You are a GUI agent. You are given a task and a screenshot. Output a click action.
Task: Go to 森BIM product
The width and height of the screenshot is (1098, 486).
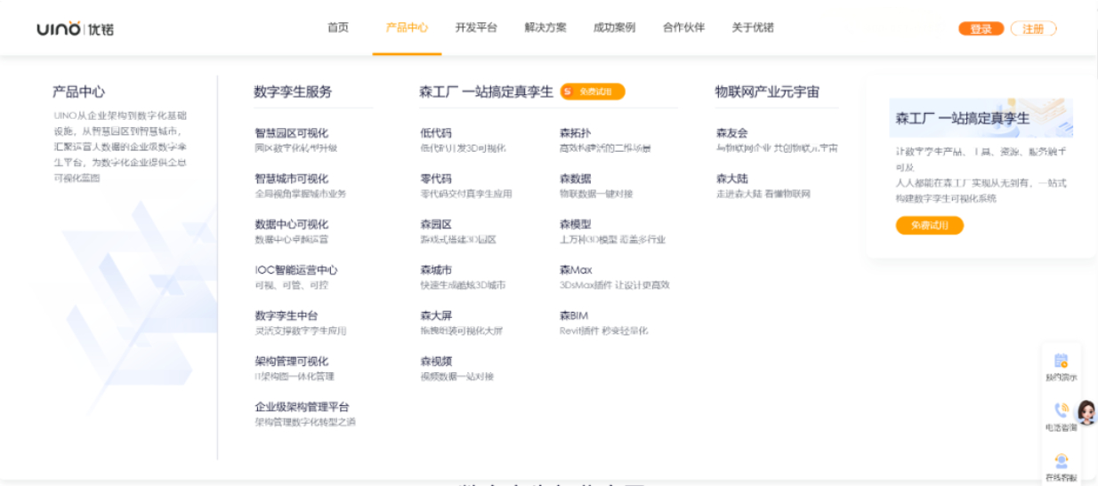tap(574, 315)
